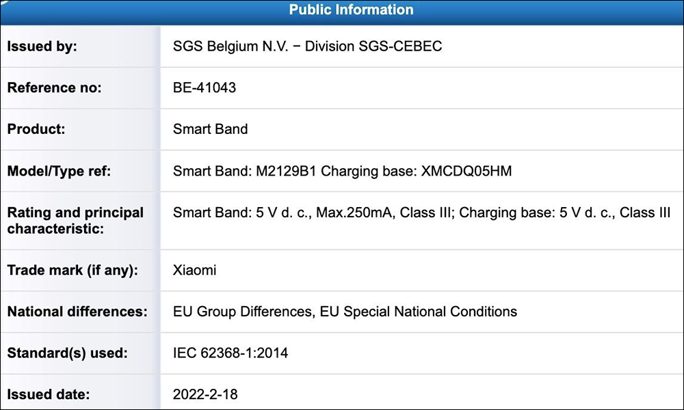684x410 pixels.
Task: Click the Public Information header title
Action: coord(351,10)
